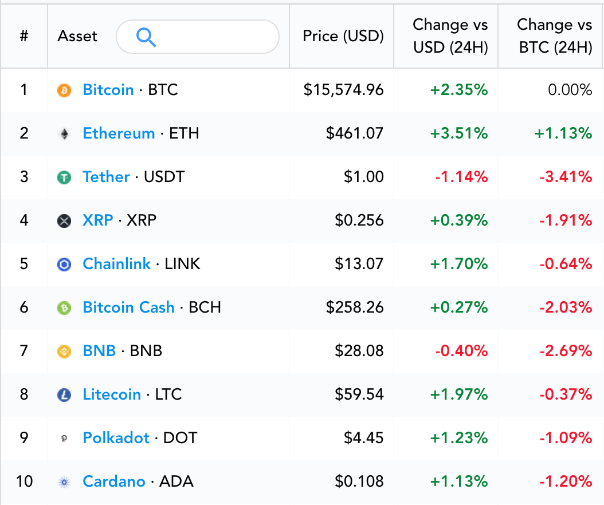Click the Polkadot coin icon
The width and height of the screenshot is (604, 505).
click(x=65, y=438)
